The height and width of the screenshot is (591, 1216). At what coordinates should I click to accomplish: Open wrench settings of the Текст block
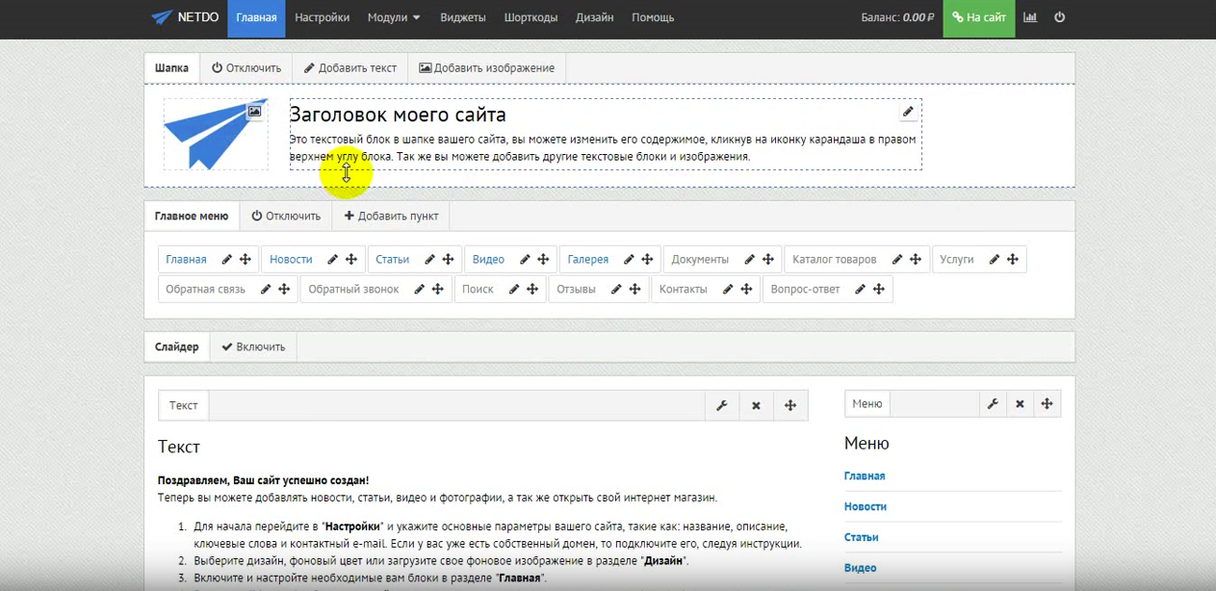[721, 405]
